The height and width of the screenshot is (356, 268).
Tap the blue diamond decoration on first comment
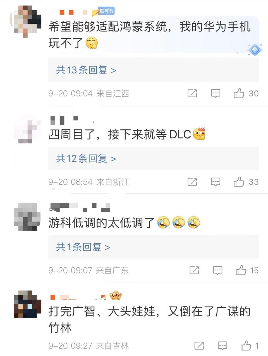pyautogui.click(x=255, y=50)
